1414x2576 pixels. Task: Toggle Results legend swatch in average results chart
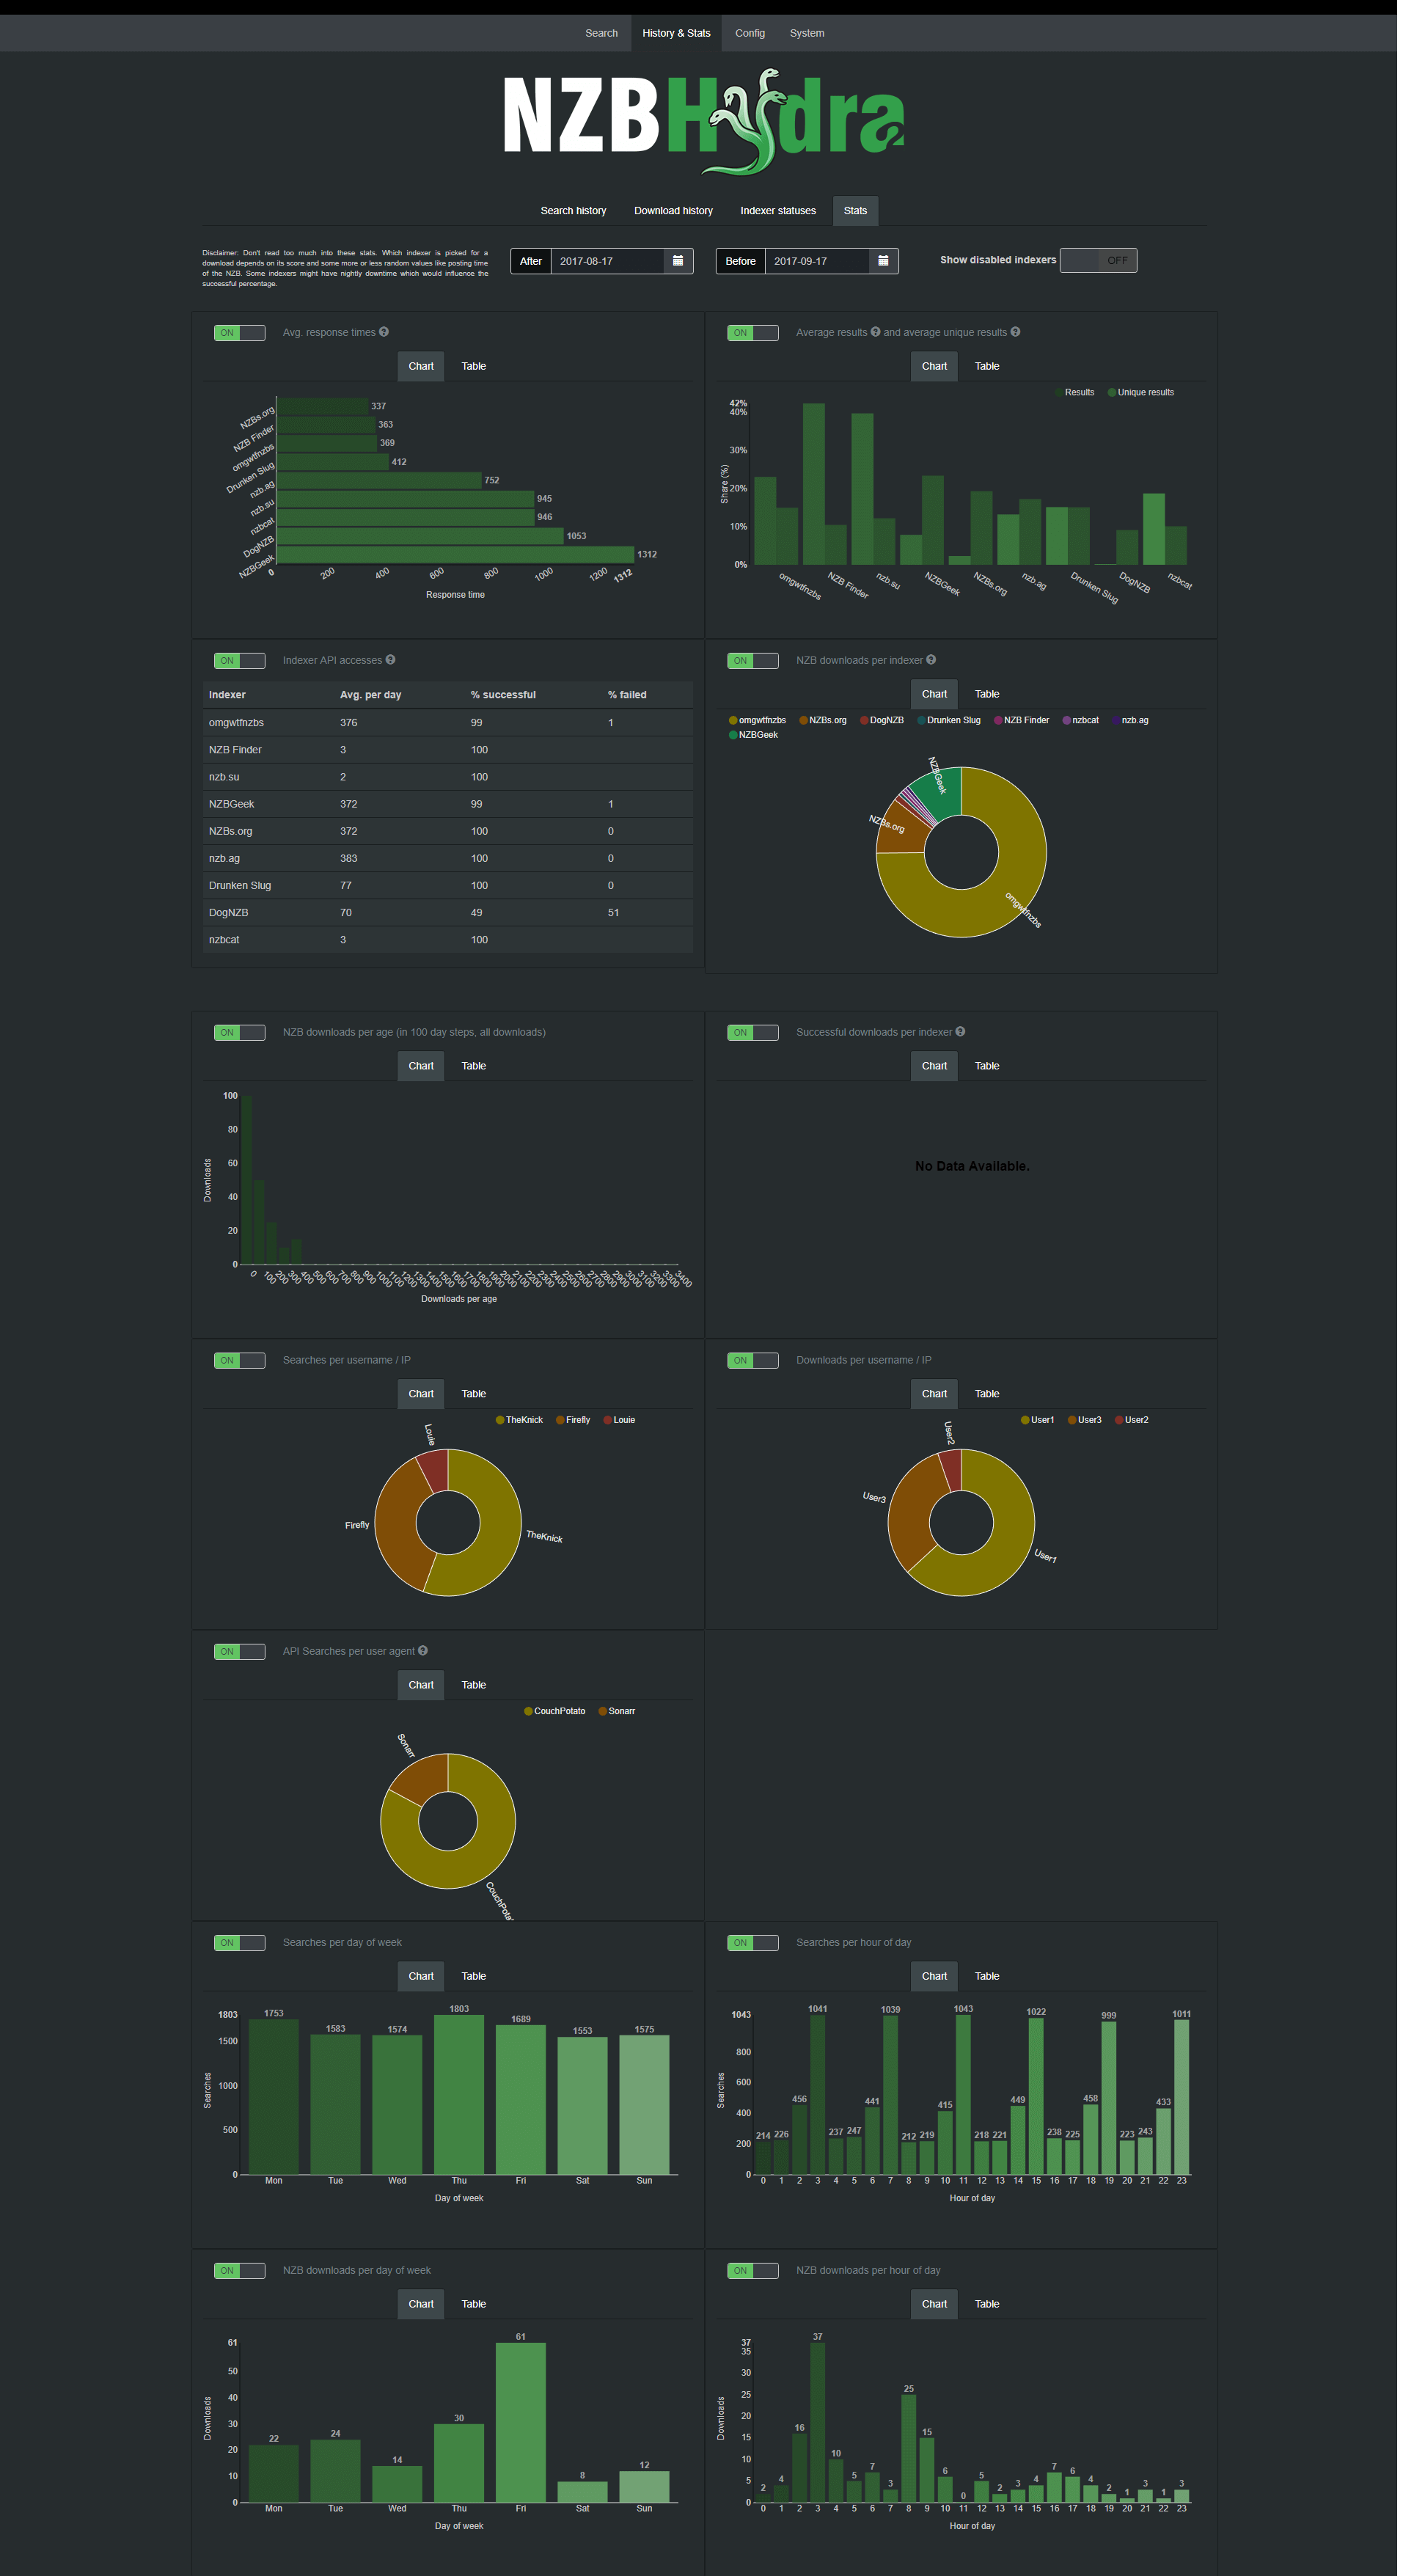1059,392
